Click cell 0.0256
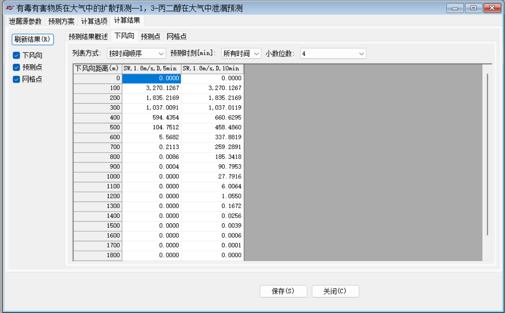 coord(212,216)
